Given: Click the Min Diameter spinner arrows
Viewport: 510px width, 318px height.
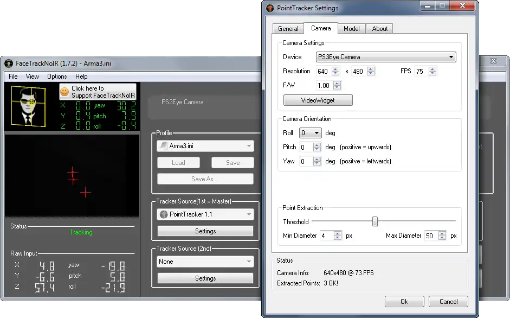Looking at the screenshot, I should [x=338, y=236].
